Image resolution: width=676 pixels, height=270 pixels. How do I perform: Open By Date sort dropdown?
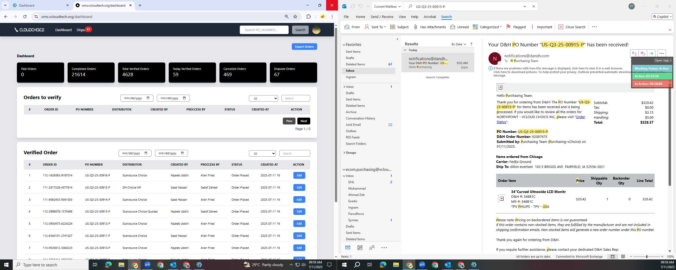pos(459,44)
